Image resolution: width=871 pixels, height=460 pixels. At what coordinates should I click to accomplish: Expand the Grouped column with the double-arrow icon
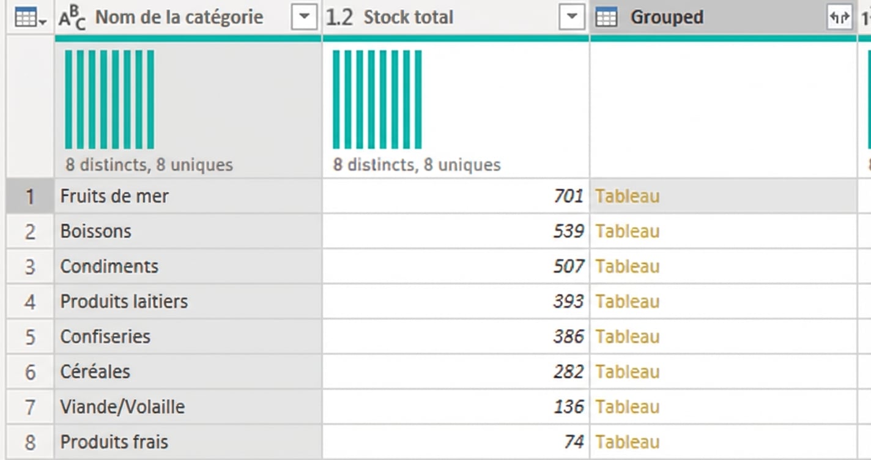click(839, 18)
